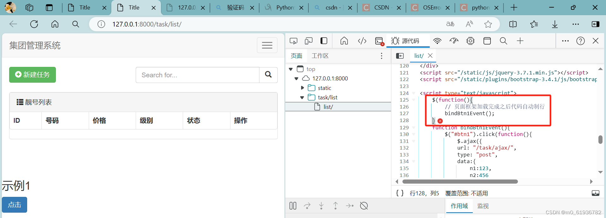
Task: Open the Elements tool in DevTools
Action: [362, 41]
